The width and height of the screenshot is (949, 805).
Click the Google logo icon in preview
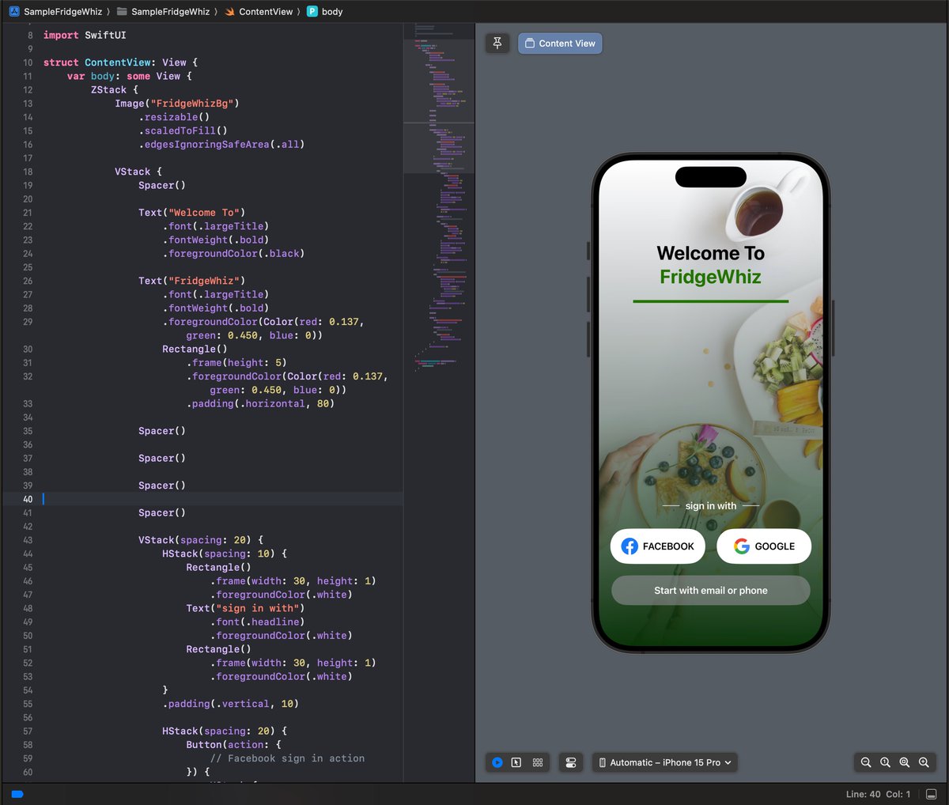click(x=742, y=546)
